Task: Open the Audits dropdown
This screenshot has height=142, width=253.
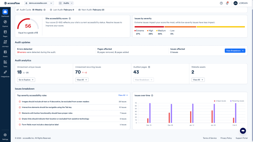Action: 66,3
